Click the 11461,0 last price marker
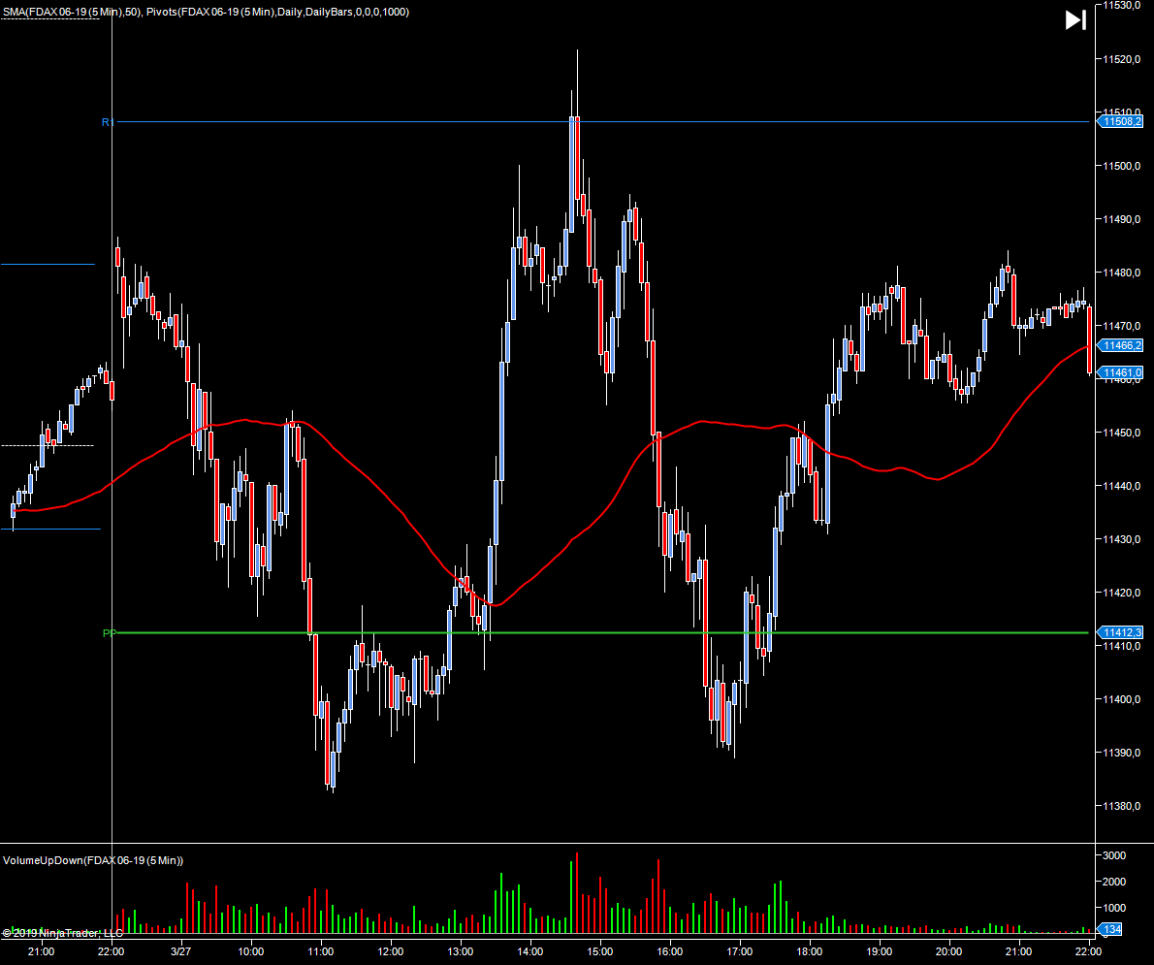1154x965 pixels. coord(1122,372)
